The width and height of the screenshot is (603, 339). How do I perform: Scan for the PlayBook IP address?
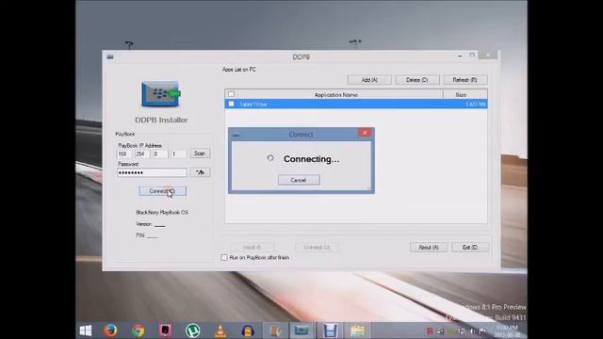click(x=200, y=153)
